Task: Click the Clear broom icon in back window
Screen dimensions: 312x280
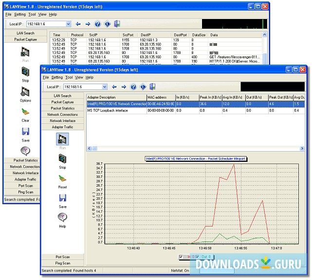Action: click(x=25, y=112)
